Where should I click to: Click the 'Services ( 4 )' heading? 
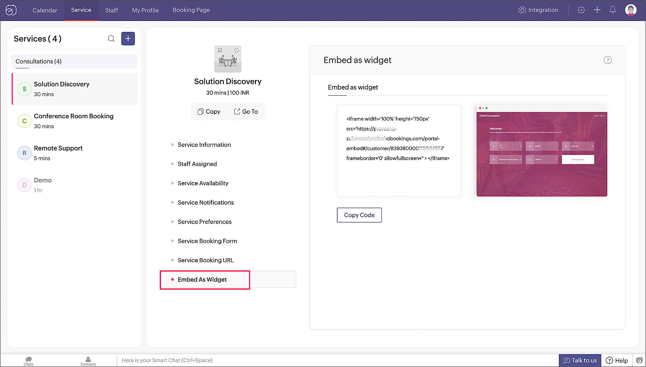pyautogui.click(x=37, y=39)
